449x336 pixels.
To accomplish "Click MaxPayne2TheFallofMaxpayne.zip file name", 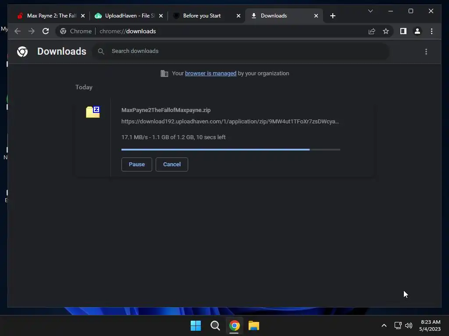I will [x=166, y=110].
